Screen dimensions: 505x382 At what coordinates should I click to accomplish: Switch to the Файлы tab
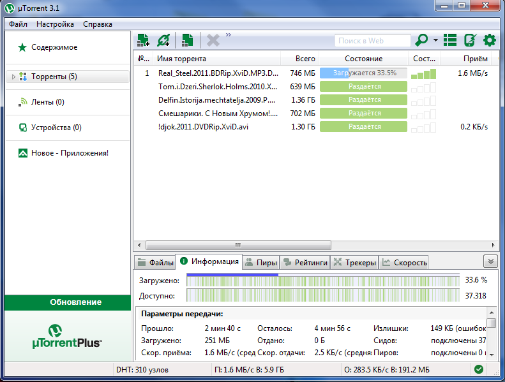pos(155,263)
